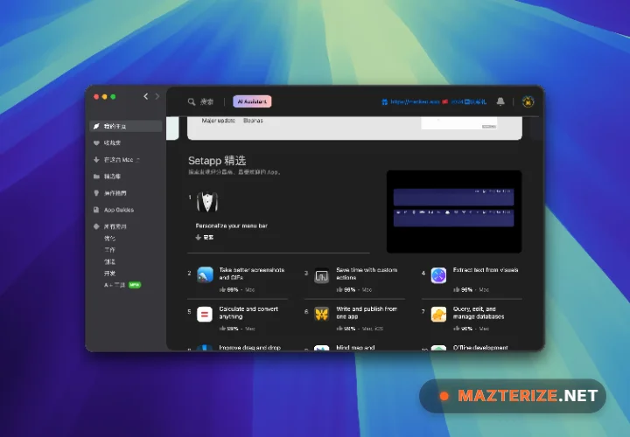
Task: Select the 工作 subcategory in sidebar
Action: click(x=109, y=250)
